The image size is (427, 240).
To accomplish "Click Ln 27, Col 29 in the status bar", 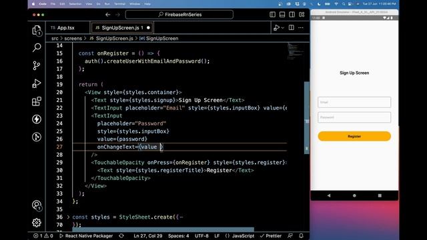I will tap(148, 236).
